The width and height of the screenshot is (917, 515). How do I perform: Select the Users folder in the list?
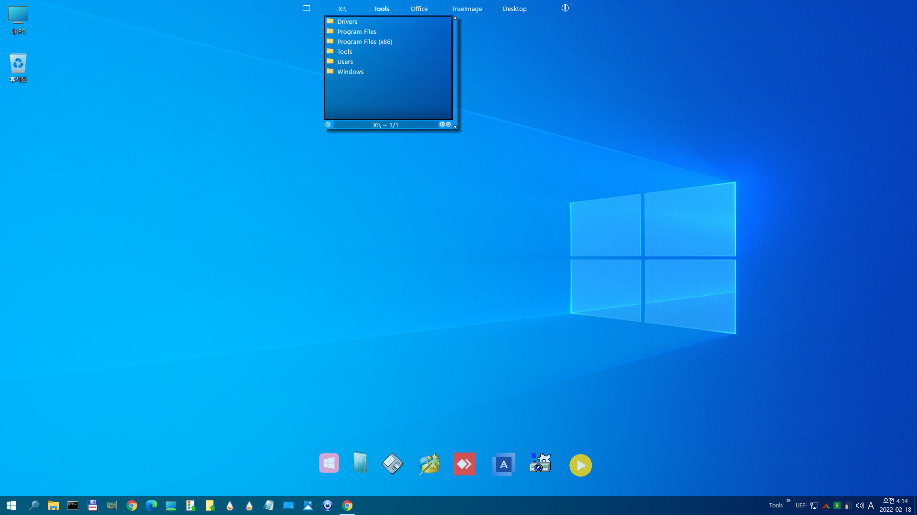point(388,62)
